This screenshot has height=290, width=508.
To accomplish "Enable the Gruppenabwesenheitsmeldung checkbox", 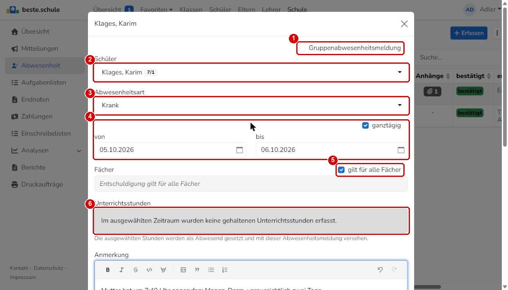I will click(302, 48).
